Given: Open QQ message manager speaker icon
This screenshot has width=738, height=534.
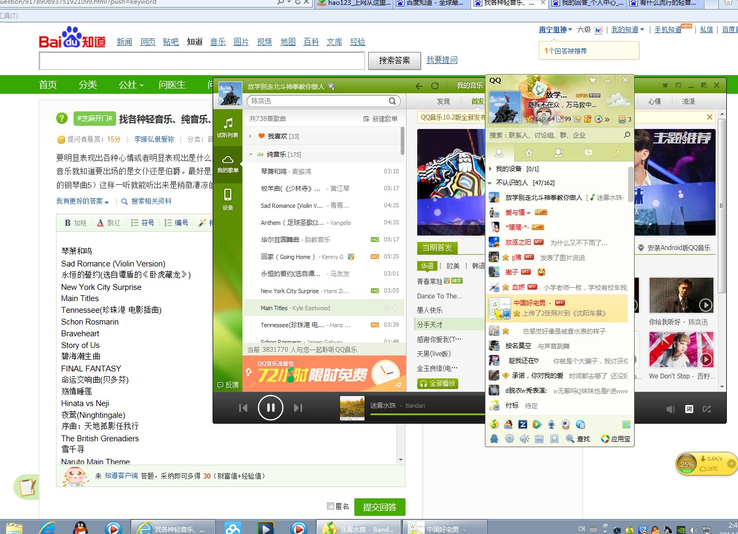Looking at the screenshot, I should click(524, 439).
